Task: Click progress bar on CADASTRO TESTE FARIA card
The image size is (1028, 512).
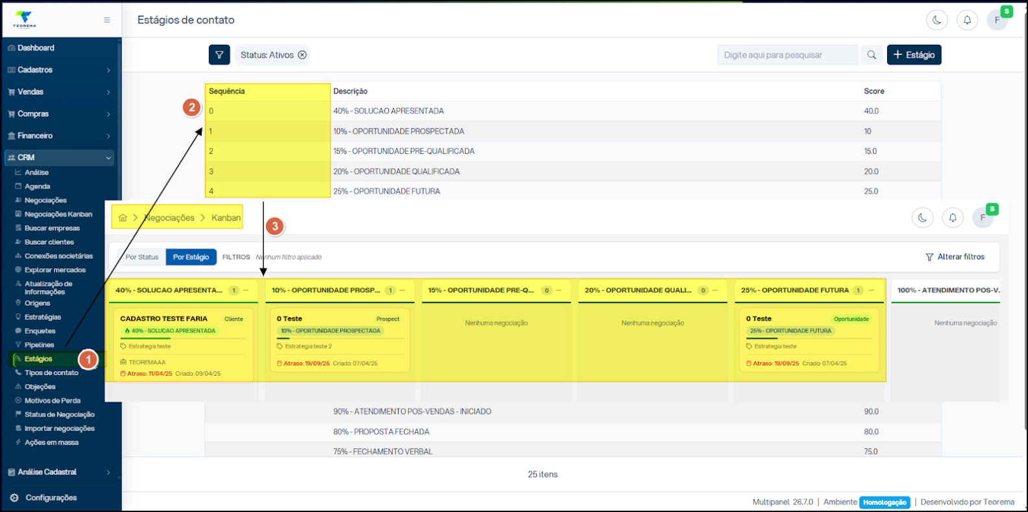Action: [183, 339]
